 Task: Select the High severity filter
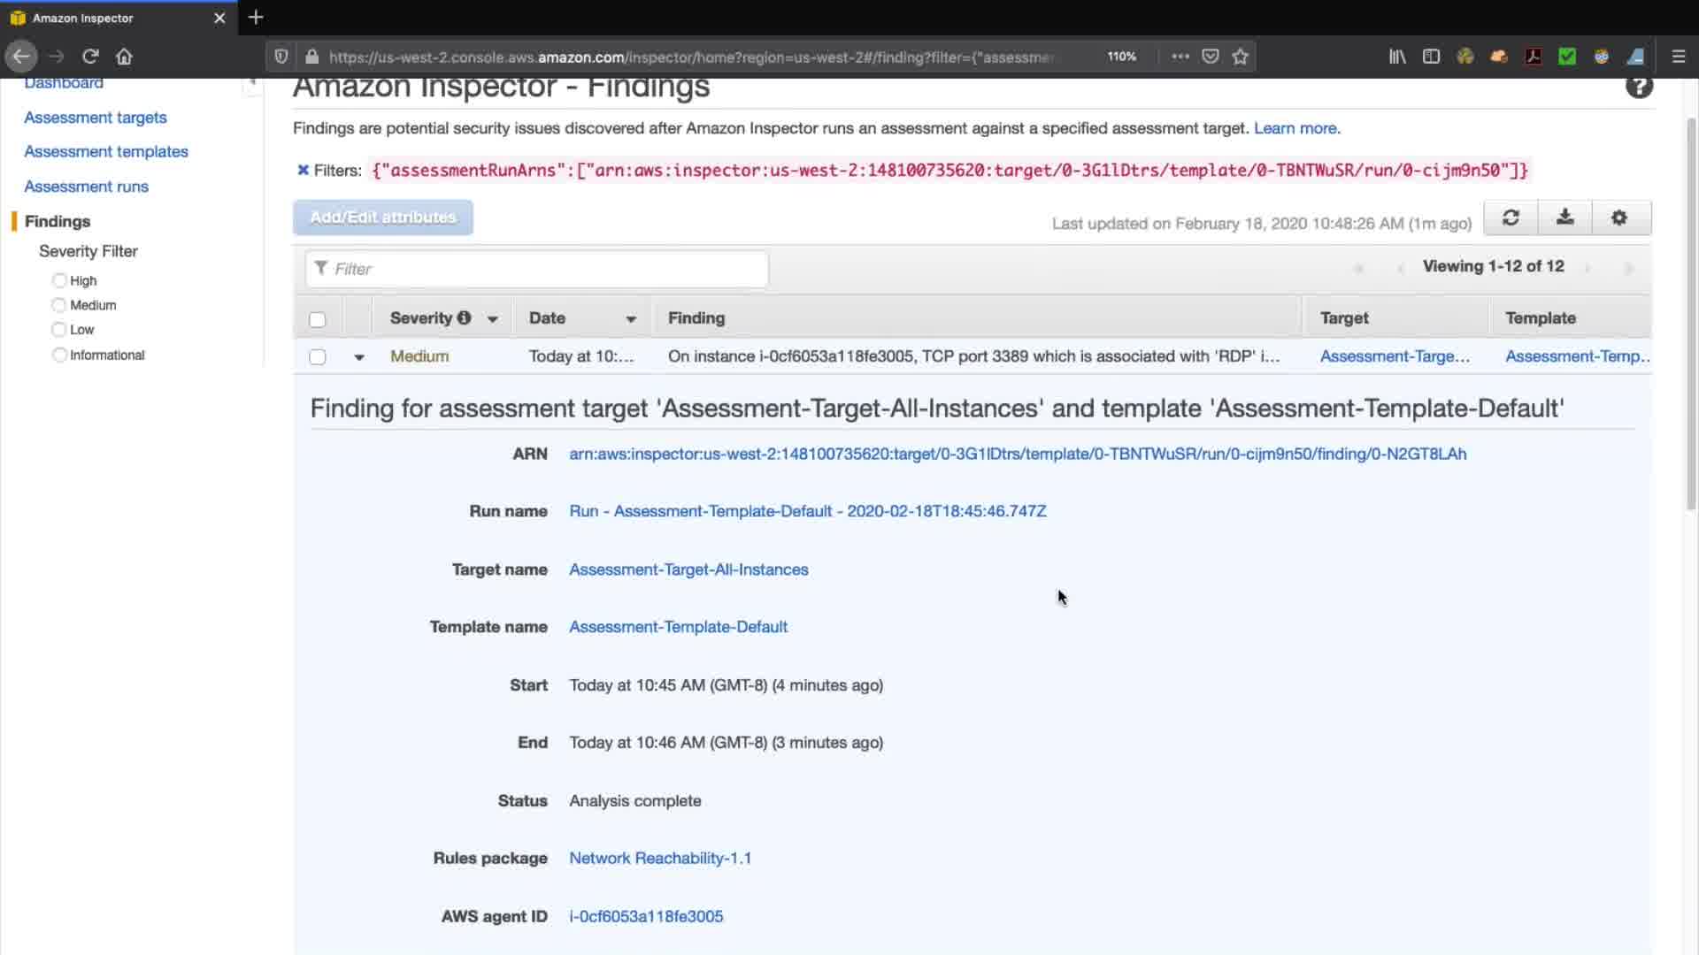59,280
